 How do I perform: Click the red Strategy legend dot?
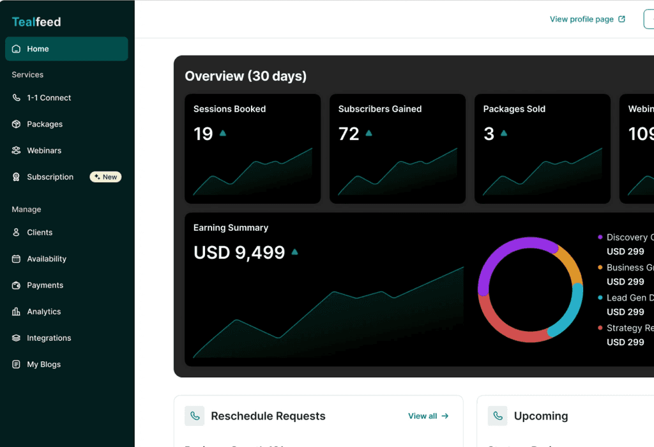coord(600,327)
